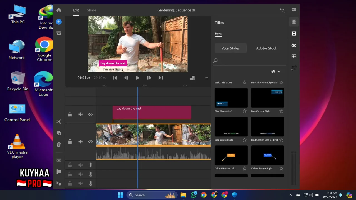Select Bold Caption Left-to-Right thumbnail
Screen dimensions: 356x200
[x=268, y=126]
